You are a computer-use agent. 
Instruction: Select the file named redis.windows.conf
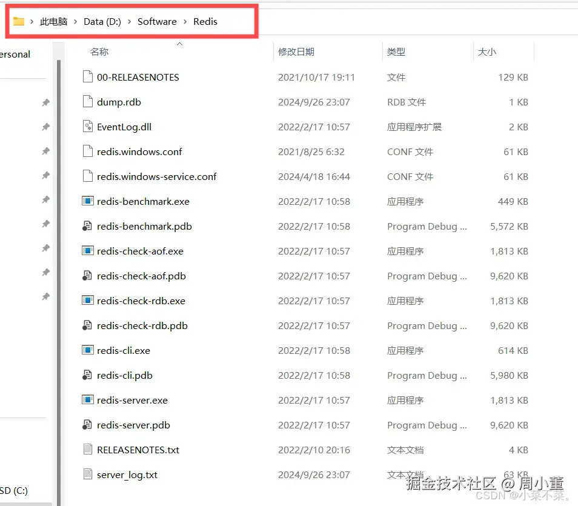click(x=139, y=151)
